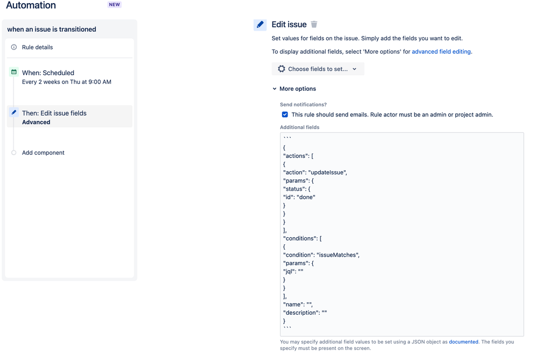The width and height of the screenshot is (537, 357).
Task: Collapse the More options section
Action: [x=275, y=89]
